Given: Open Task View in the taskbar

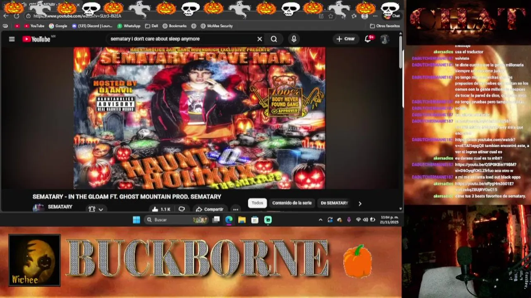Looking at the screenshot, I should coord(216,220).
